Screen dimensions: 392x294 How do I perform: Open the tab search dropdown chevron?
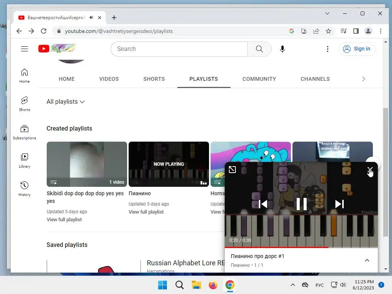327,13
